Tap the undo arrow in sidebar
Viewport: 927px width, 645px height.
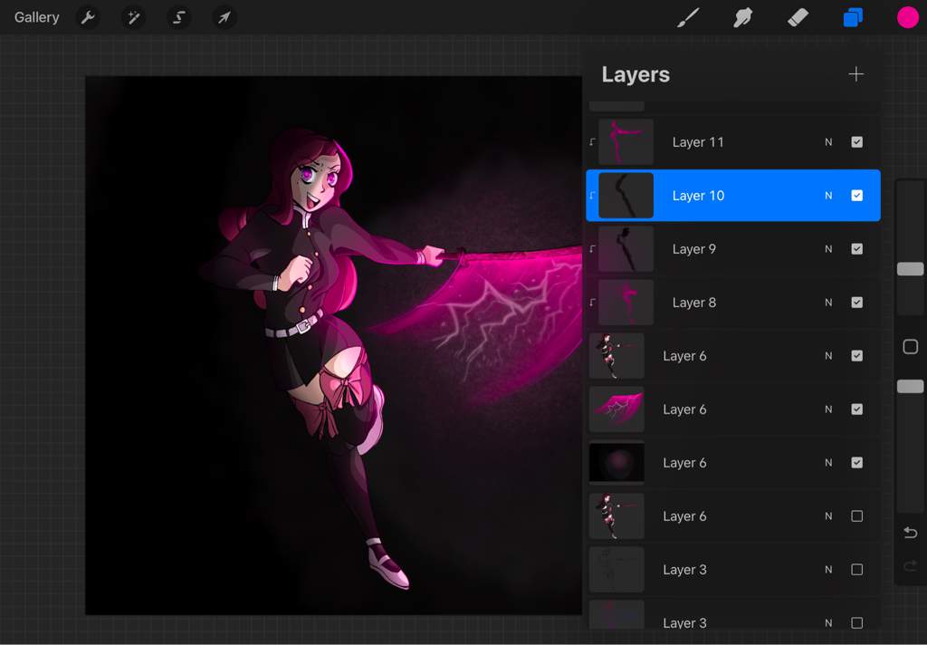910,533
